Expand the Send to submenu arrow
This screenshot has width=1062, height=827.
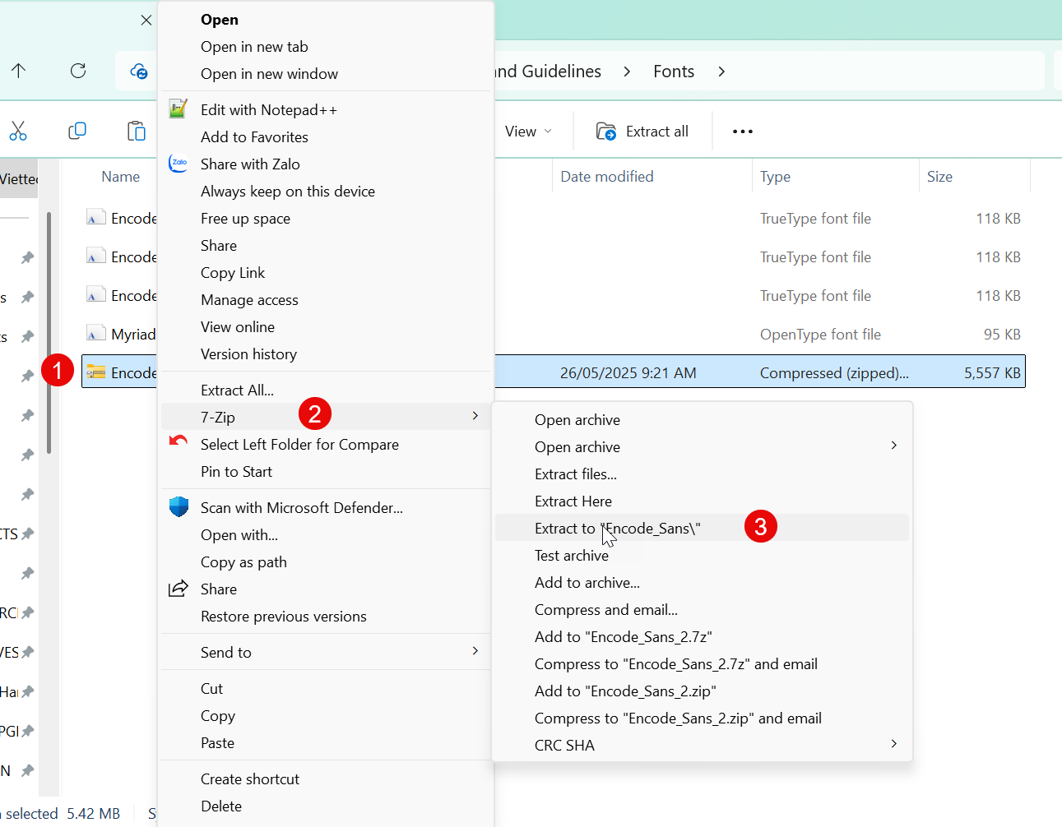pos(475,651)
